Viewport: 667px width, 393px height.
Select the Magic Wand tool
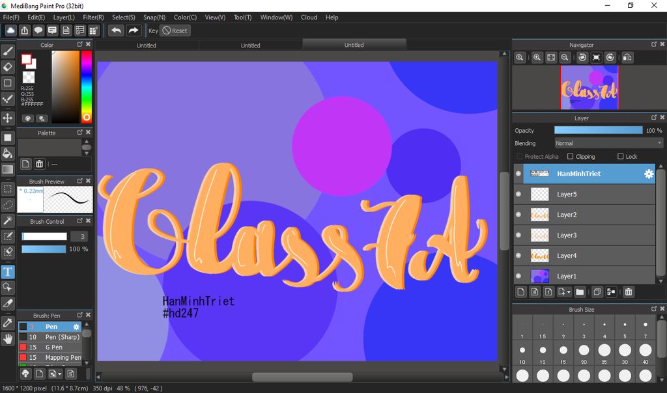(8, 221)
